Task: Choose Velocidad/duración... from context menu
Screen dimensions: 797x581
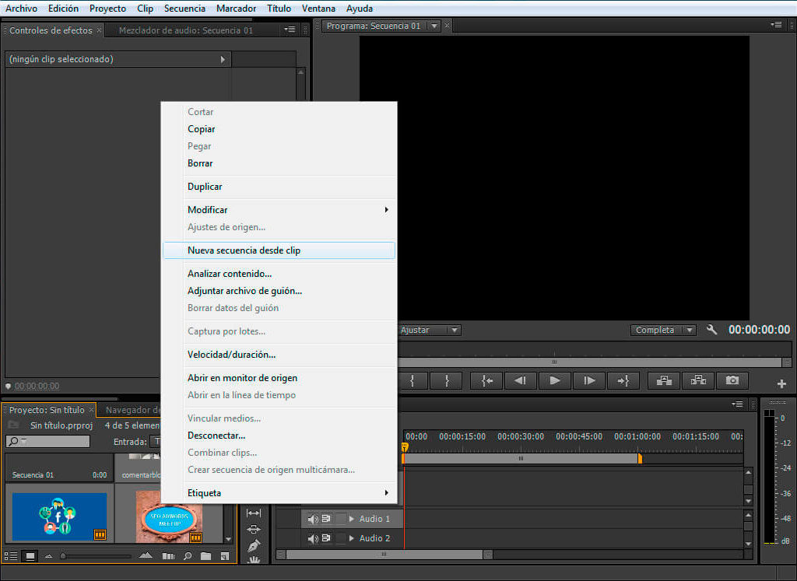Action: (x=279, y=355)
